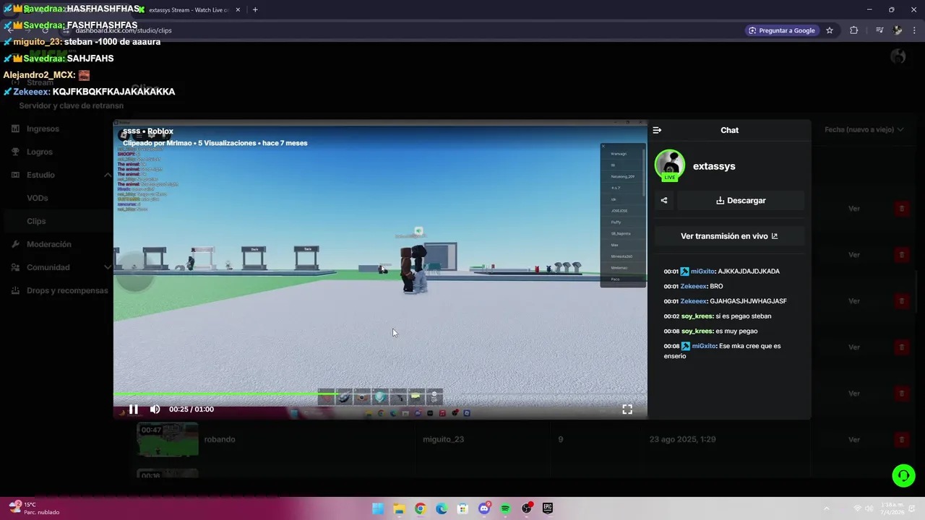Click the robando clip title

(x=220, y=439)
